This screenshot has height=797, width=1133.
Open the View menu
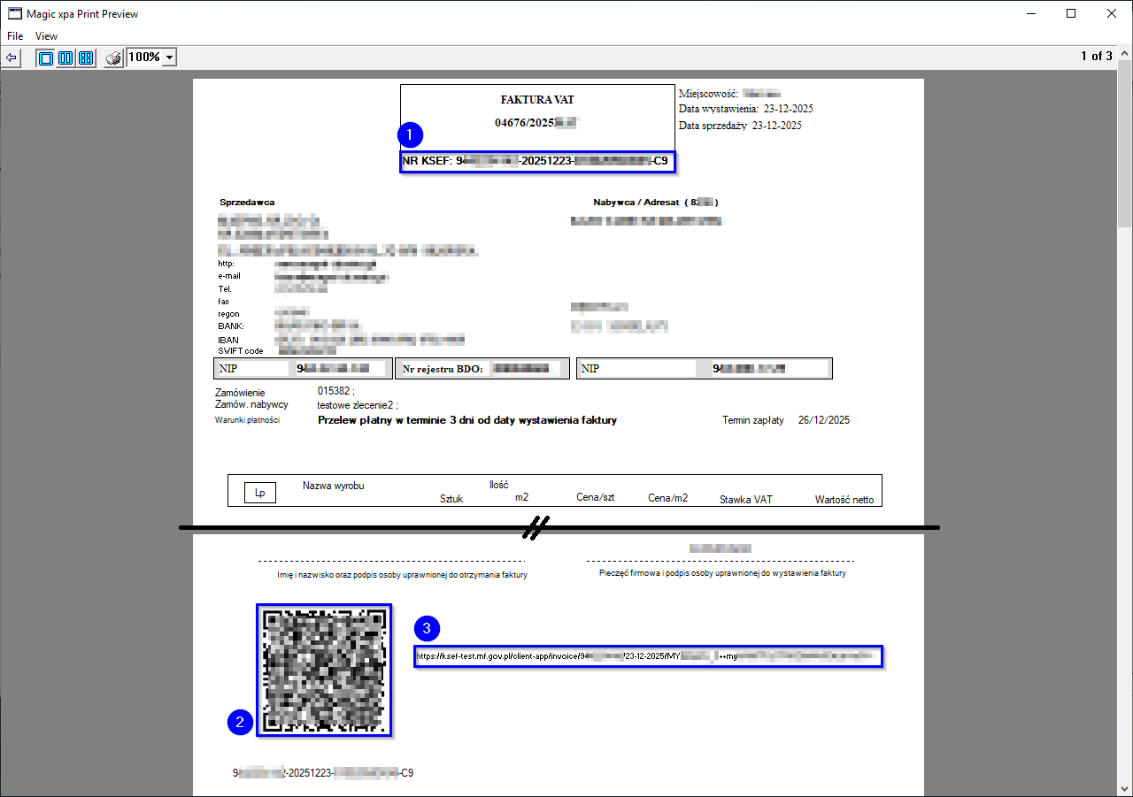click(46, 36)
